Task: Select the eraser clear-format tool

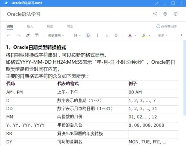Action: [28, 35]
